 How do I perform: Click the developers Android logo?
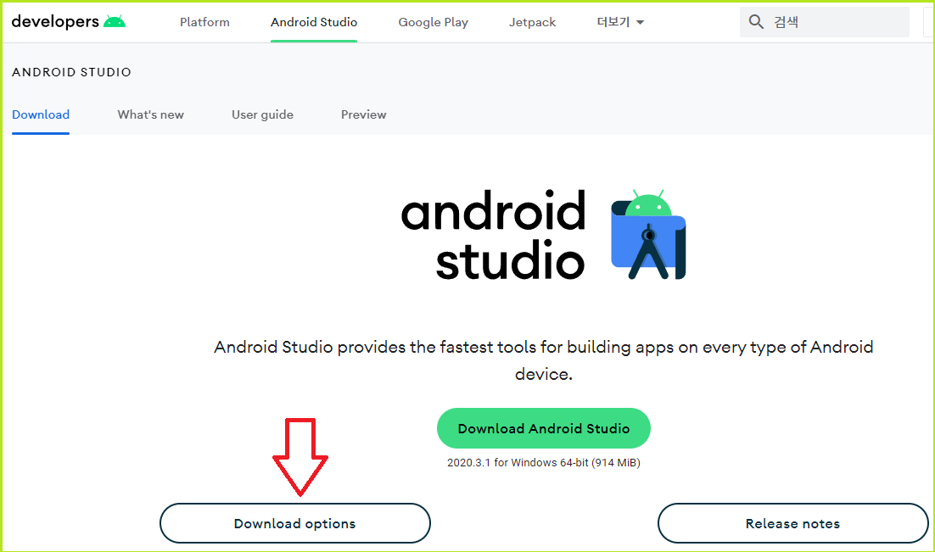[69, 21]
